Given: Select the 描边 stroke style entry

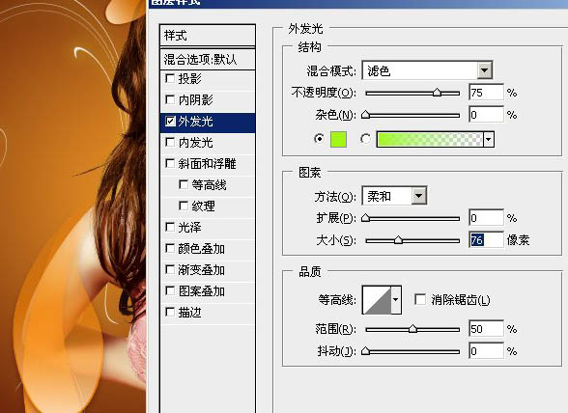Looking at the screenshot, I should 208,312.
